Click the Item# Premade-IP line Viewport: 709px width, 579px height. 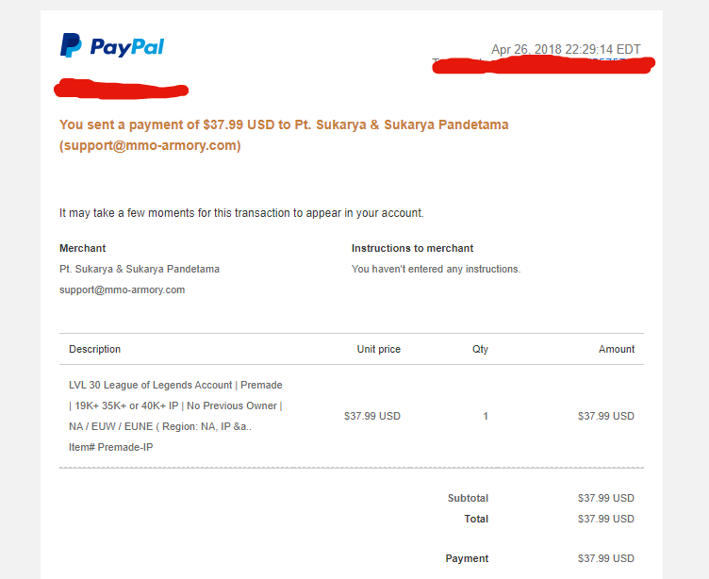(x=111, y=447)
